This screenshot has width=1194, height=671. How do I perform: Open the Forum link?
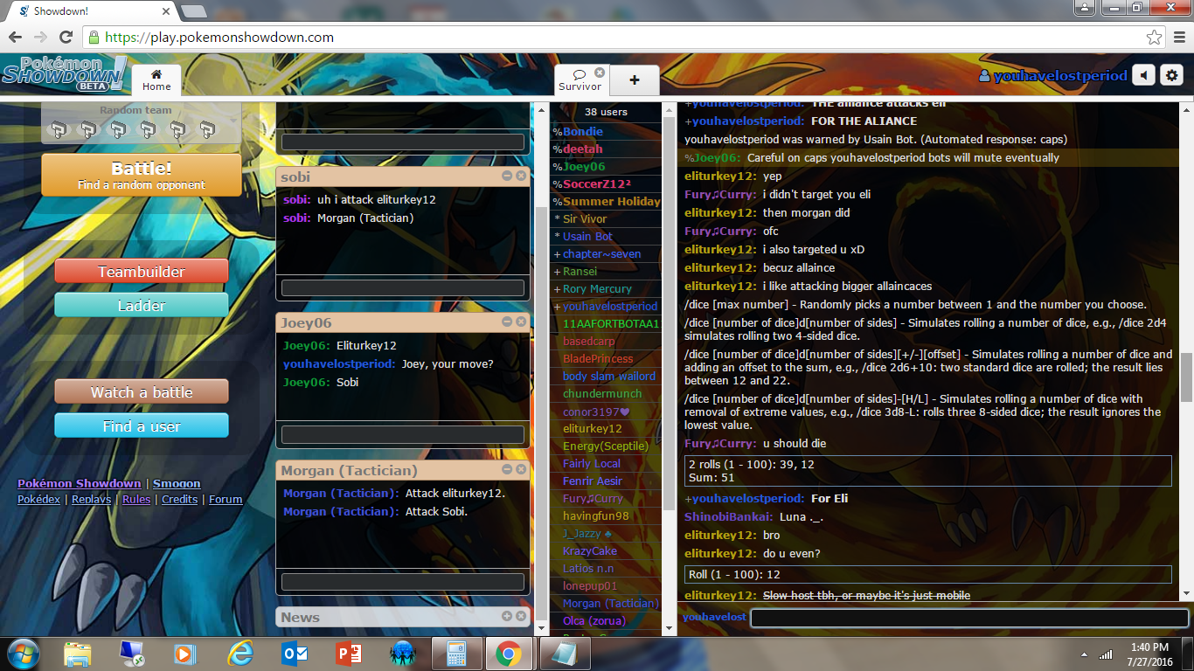[x=226, y=499]
